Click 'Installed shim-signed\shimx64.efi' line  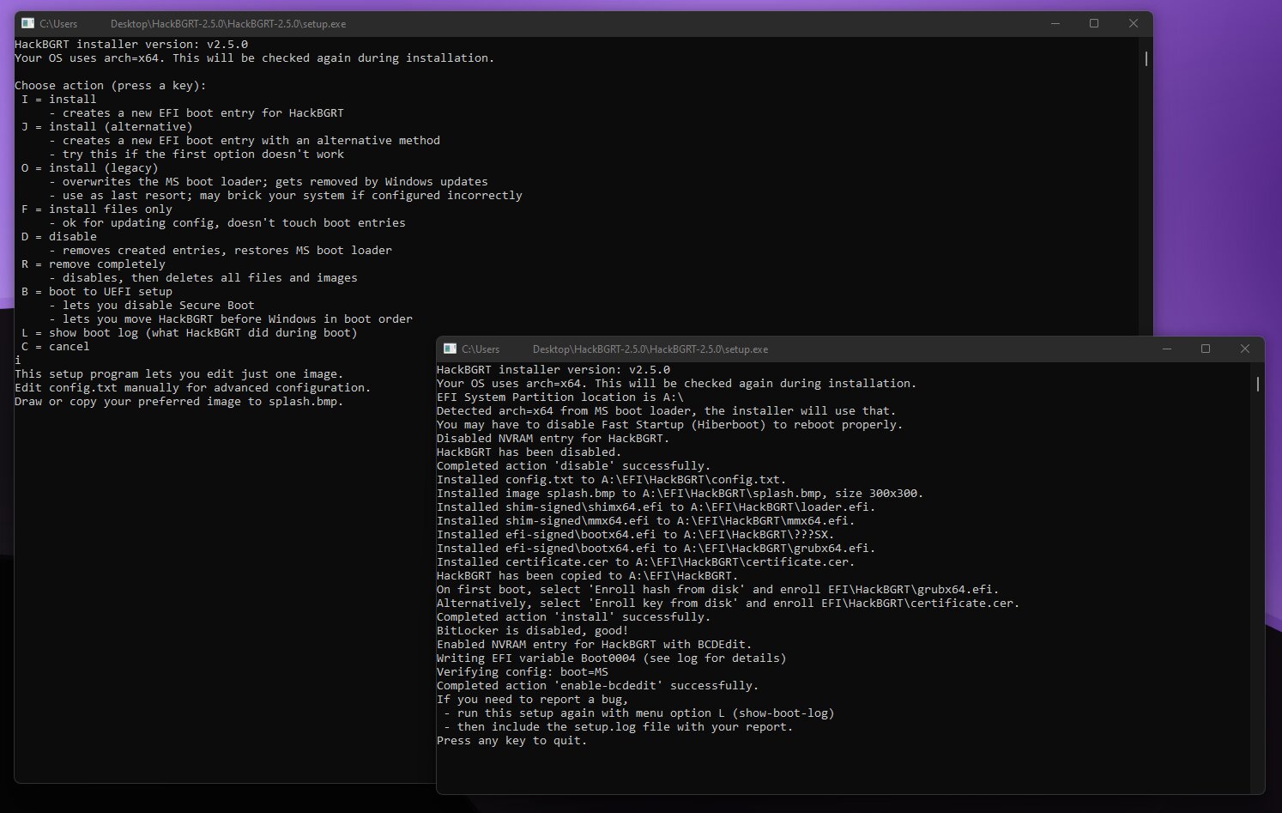(656, 507)
